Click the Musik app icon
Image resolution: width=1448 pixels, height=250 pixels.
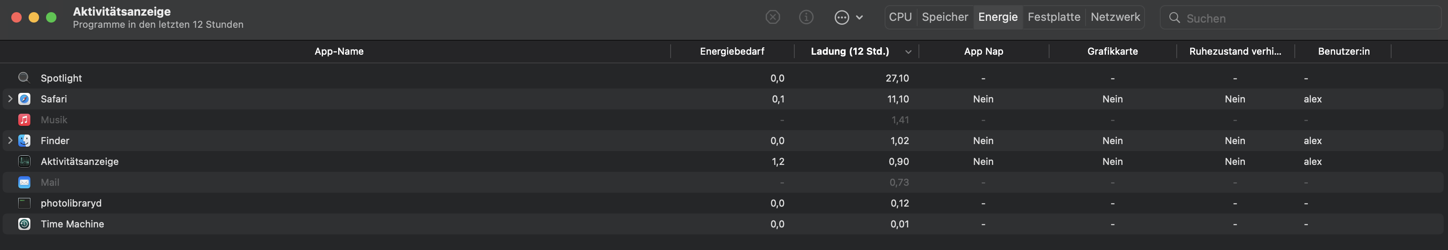[x=24, y=120]
